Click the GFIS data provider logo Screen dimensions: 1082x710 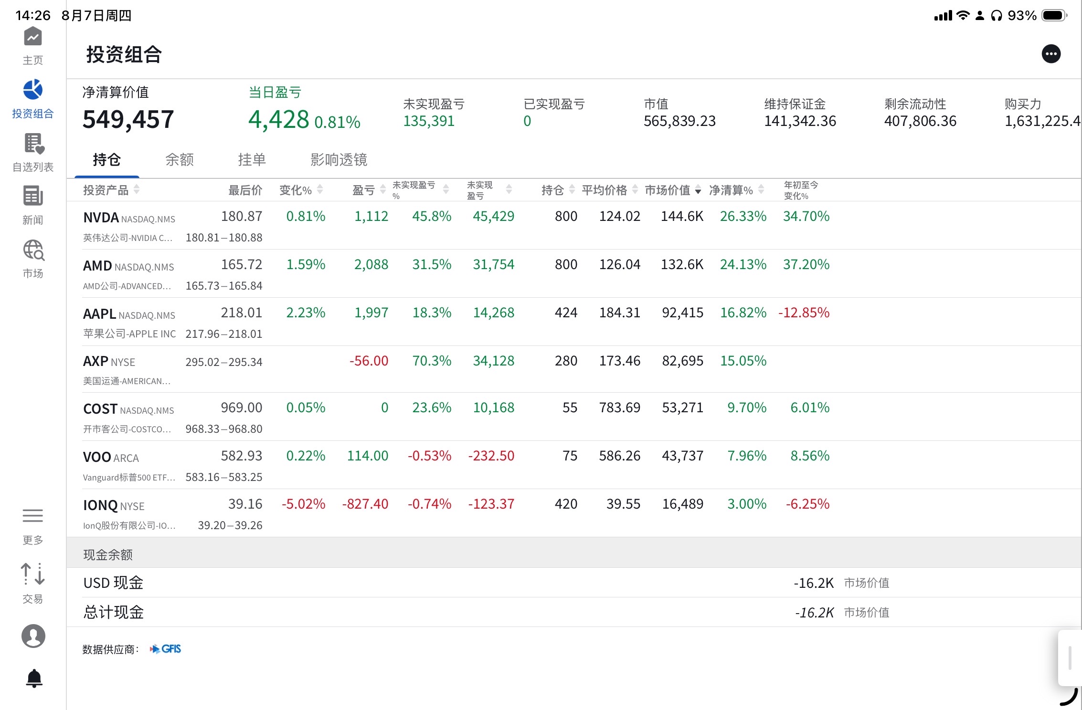coord(166,649)
